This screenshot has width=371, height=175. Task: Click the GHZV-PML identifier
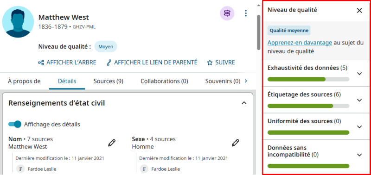tap(84, 27)
